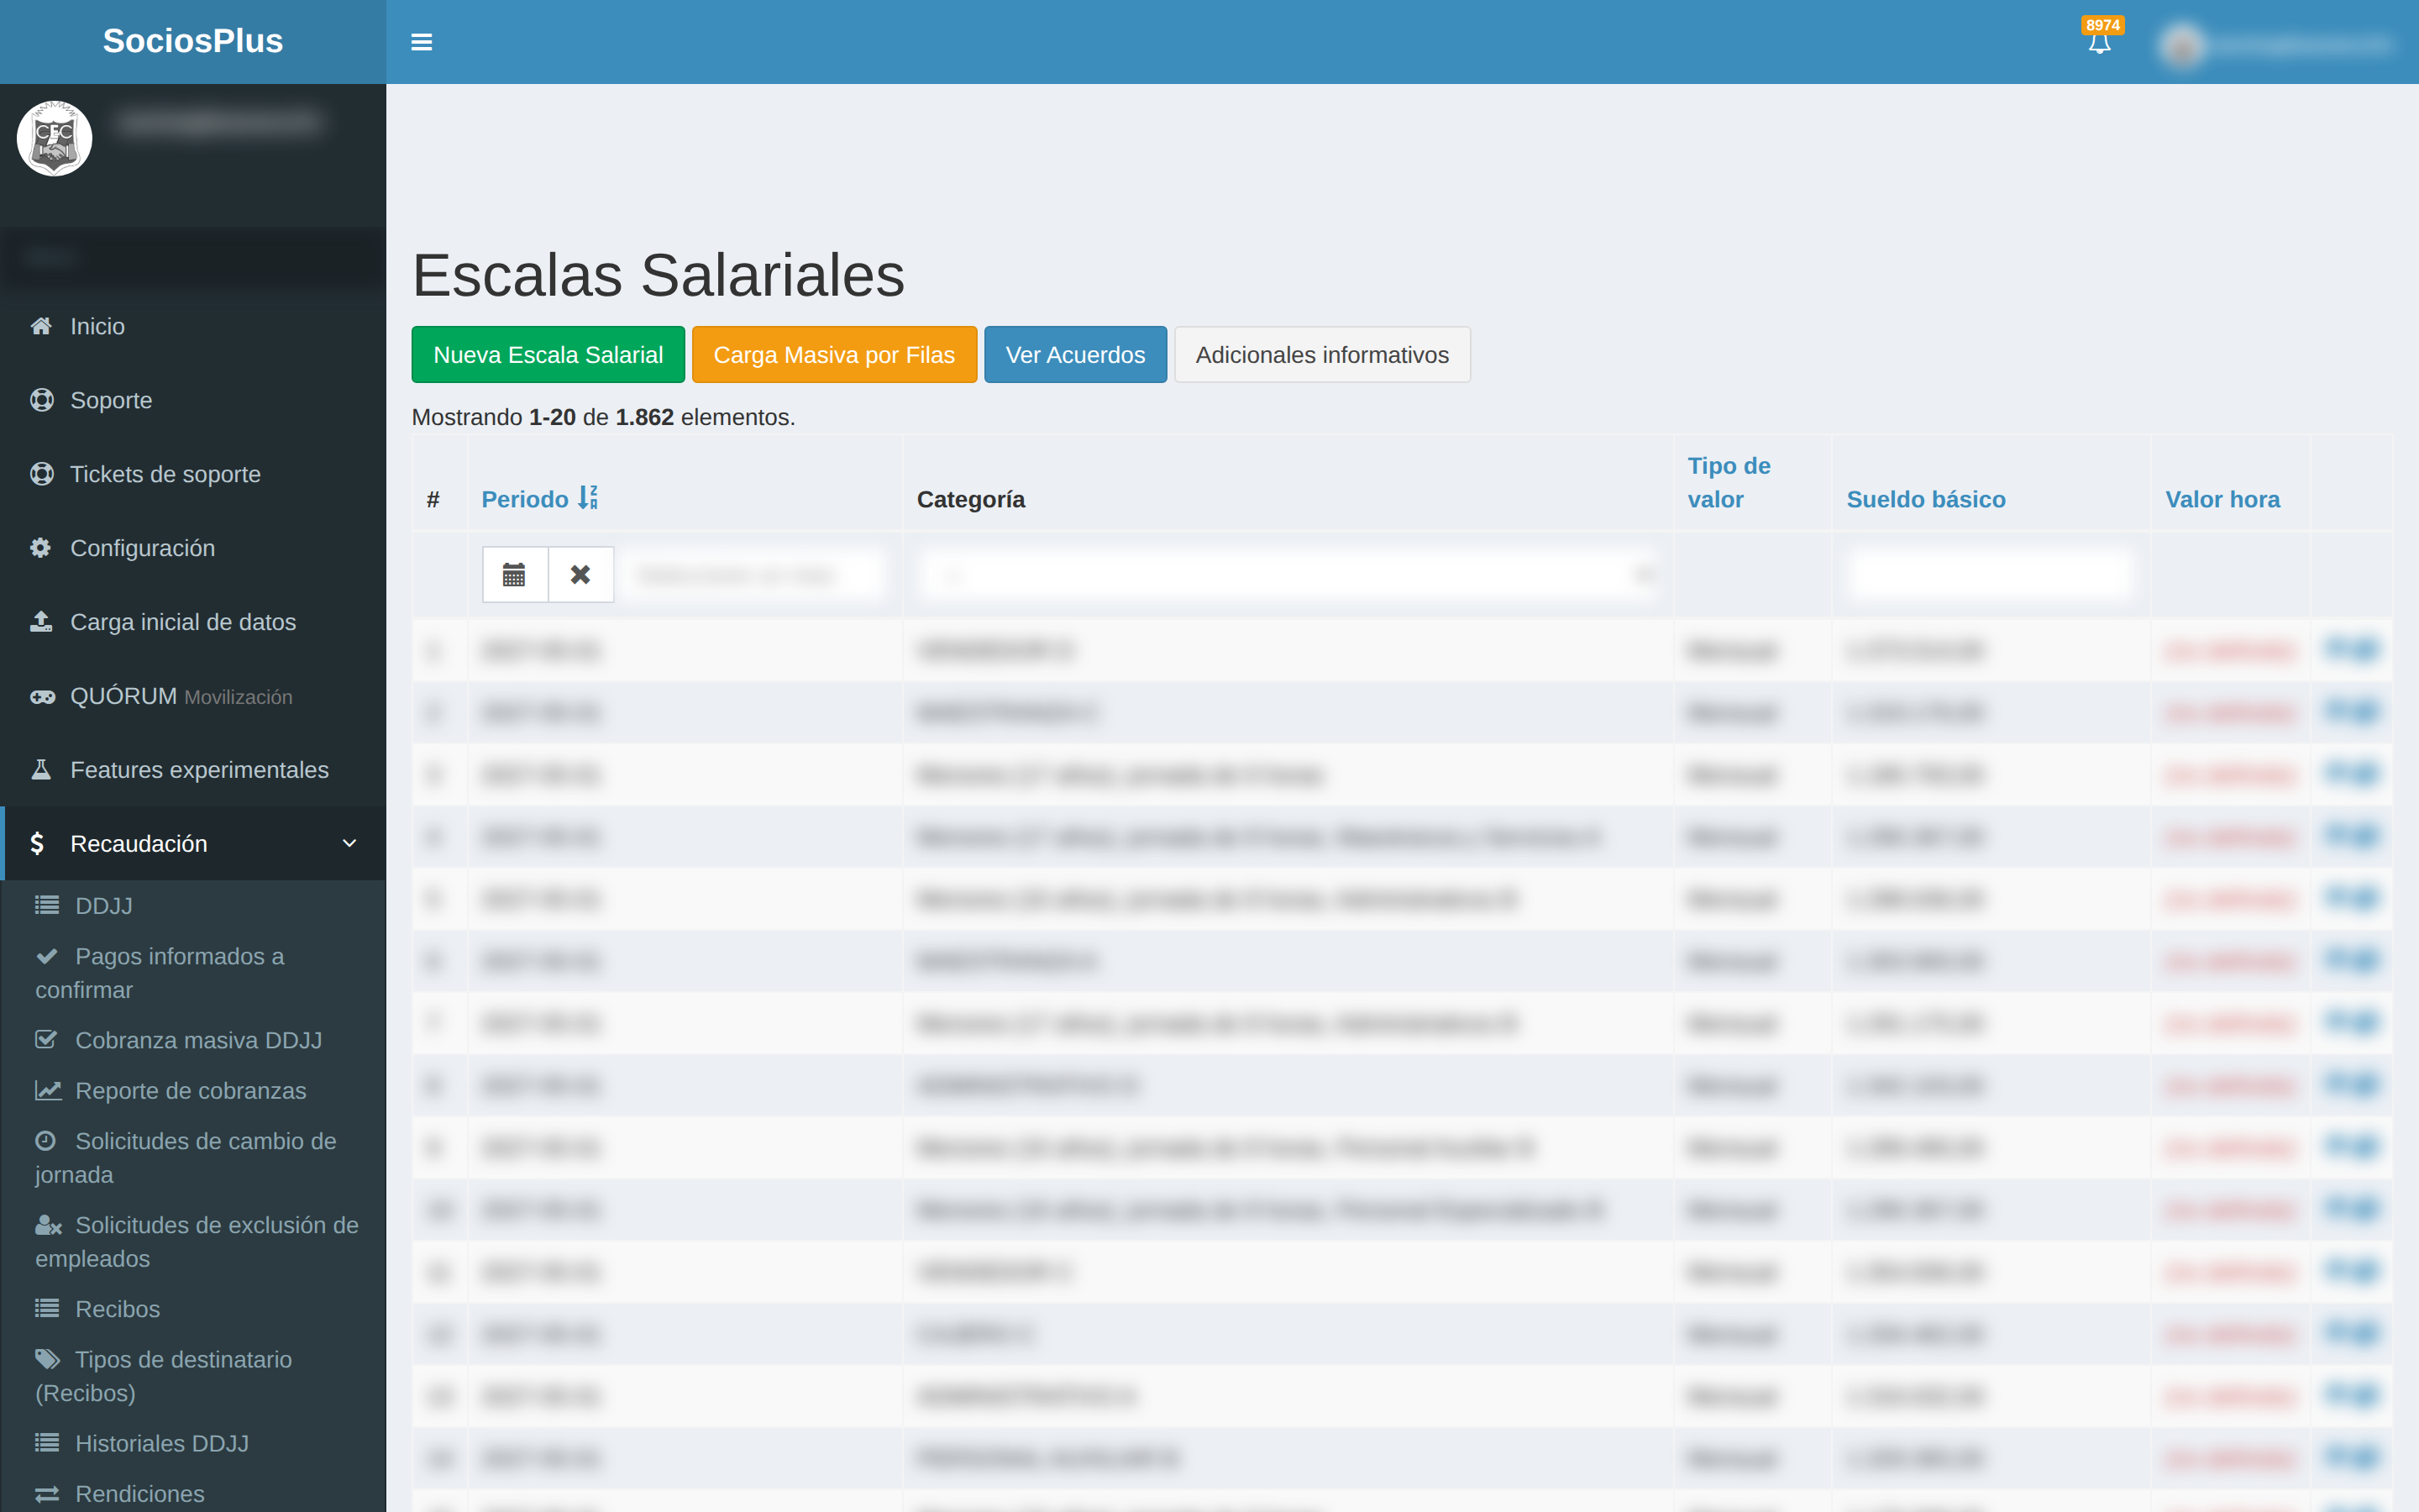Click Carga Masiva por Filas button
This screenshot has height=1512, width=2419.
[835, 354]
